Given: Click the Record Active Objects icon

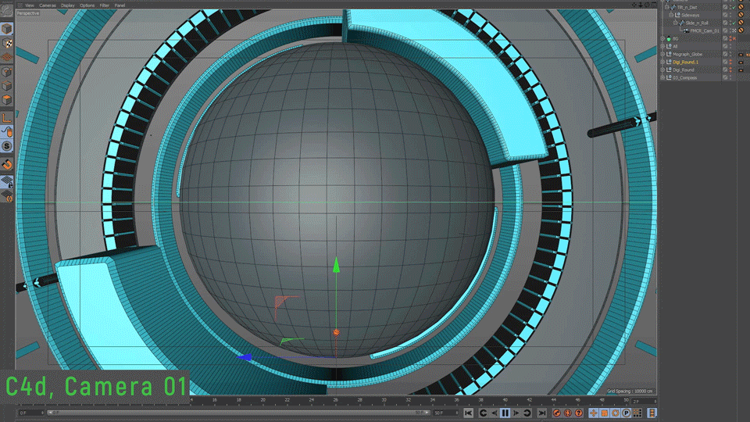Looking at the screenshot, I should [x=557, y=413].
